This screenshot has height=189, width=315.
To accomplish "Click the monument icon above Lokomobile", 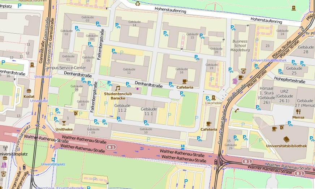I will point(213,98).
